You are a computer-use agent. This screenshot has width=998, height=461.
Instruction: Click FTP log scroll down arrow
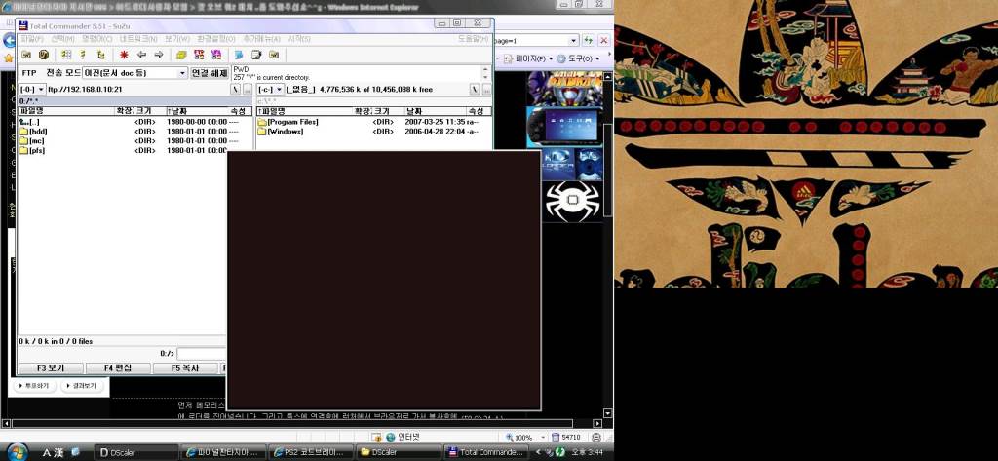487,76
